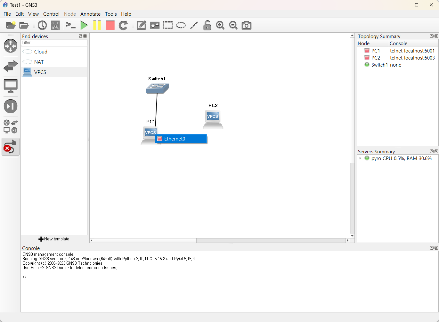This screenshot has width=439, height=322.
Task: Click canvas vertical scrollbar down arrow
Action: pyautogui.click(x=352, y=236)
